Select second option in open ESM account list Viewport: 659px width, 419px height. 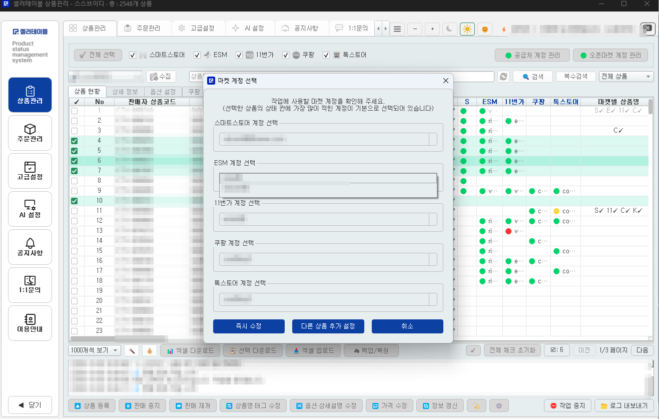point(328,189)
